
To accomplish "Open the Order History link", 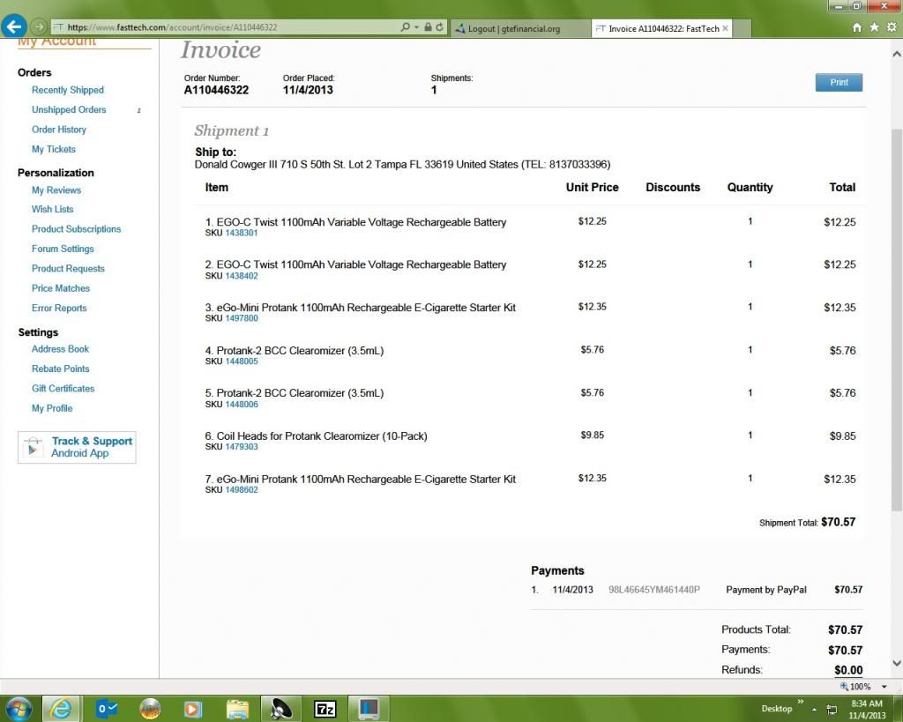I will [x=59, y=130].
